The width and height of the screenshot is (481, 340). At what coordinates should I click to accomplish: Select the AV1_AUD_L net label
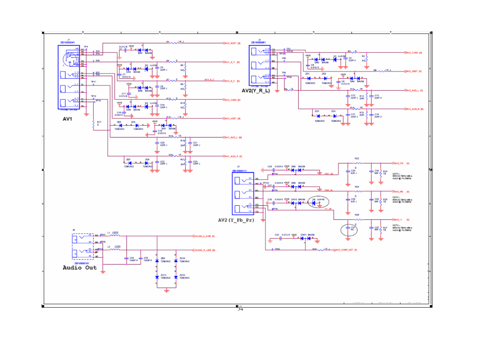(231, 137)
